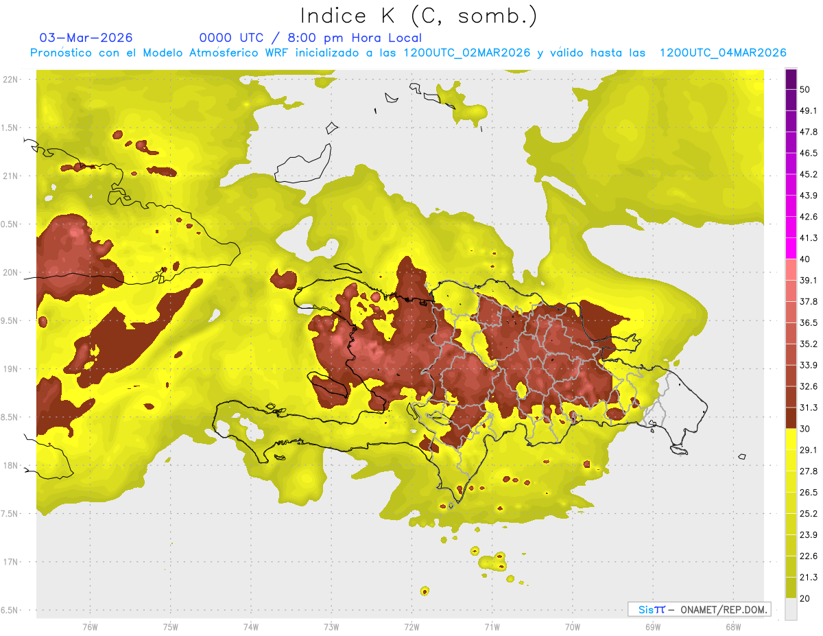This screenshot has width=823, height=636.
Task: Select the dark brown swatch between 30 and 31.3
Action: tap(791, 418)
